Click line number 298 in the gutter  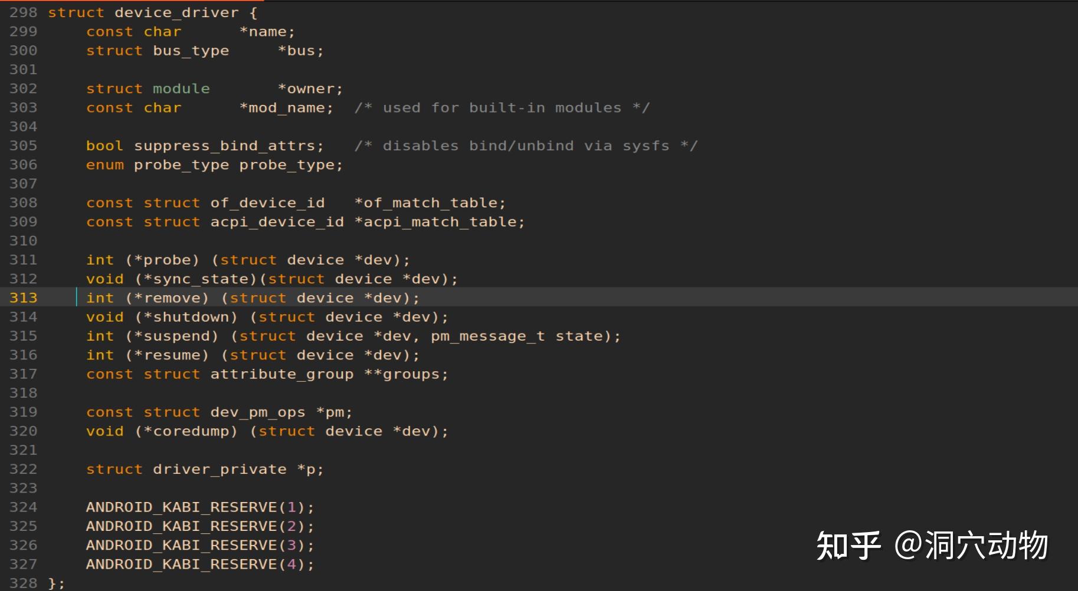(x=23, y=12)
